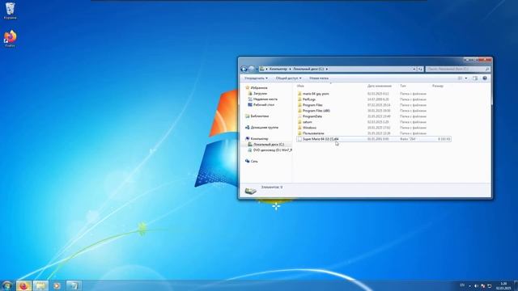The image size is (518, 291).
Task: Launch Windows Media Player from taskbar
Action: tap(57, 285)
